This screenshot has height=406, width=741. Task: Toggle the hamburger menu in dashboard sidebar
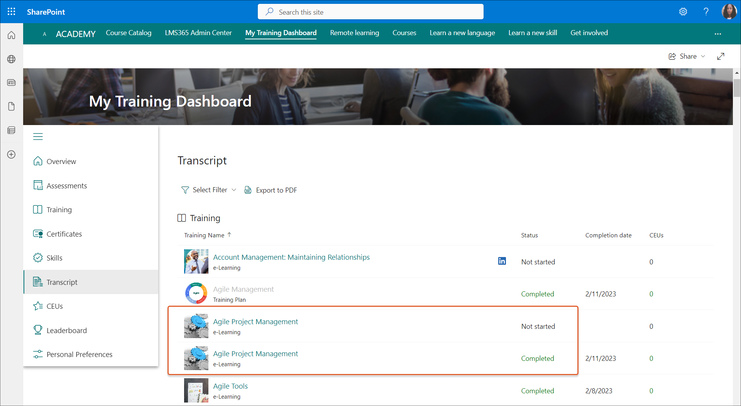point(38,137)
